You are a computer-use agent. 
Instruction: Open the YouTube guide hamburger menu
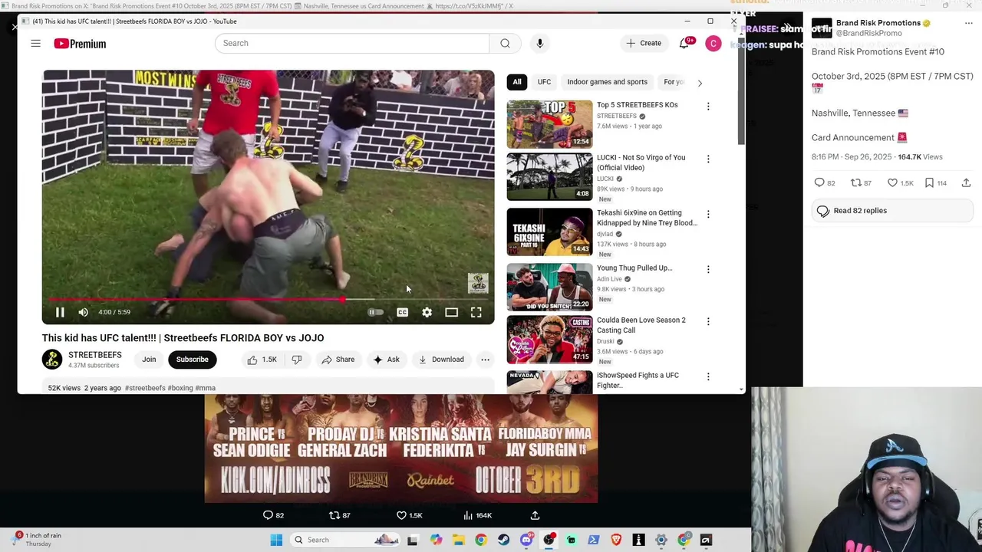[35, 44]
